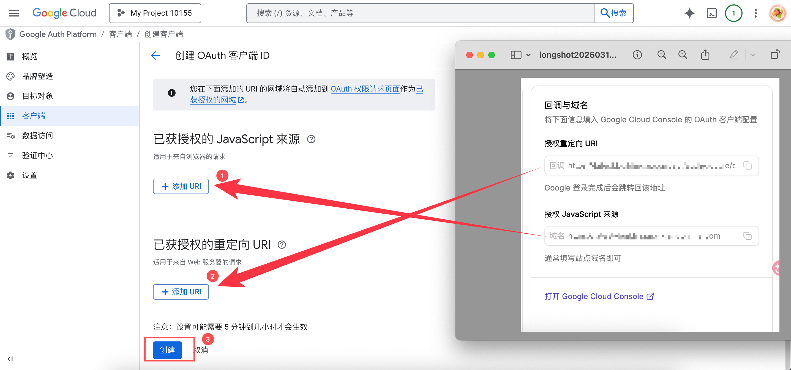Click the 品牌塑造 palette icon
This screenshot has height=370, width=791.
tap(10, 76)
